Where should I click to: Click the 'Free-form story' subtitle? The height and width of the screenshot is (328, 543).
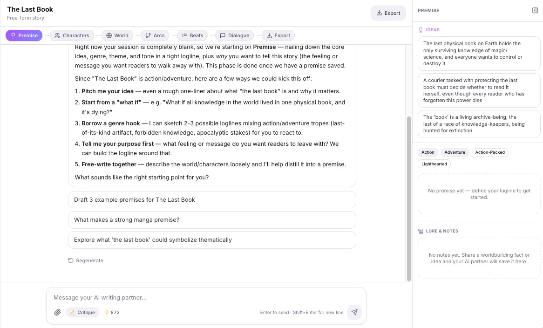[x=26, y=18]
